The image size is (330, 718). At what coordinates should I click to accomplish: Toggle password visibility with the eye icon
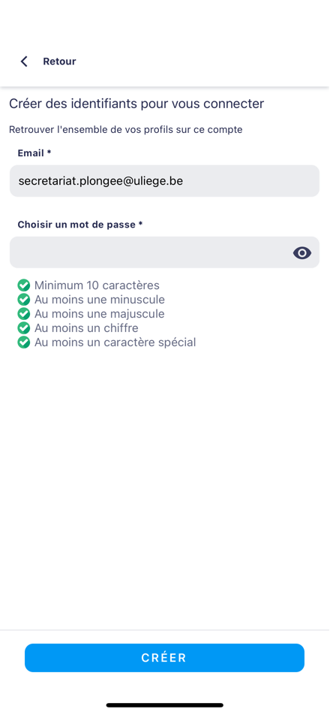coord(302,253)
